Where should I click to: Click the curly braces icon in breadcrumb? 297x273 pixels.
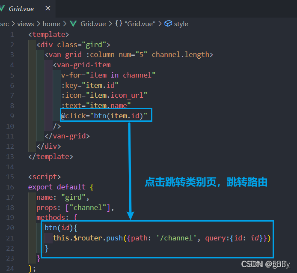(x=119, y=24)
